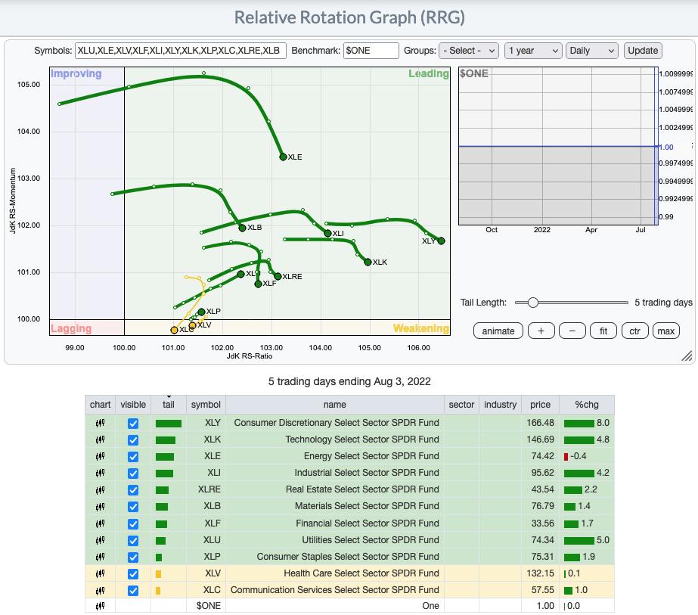Open the chart icon for XLY row
The width and height of the screenshot is (698, 615).
(100, 423)
